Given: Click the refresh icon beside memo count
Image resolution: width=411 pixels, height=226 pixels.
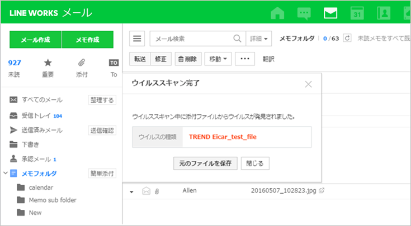Looking at the screenshot, I should coord(347,39).
